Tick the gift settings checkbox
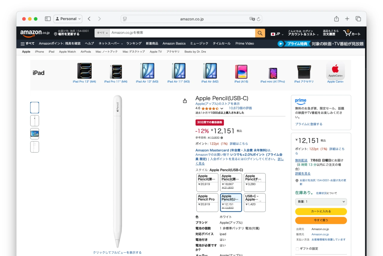 297,249
